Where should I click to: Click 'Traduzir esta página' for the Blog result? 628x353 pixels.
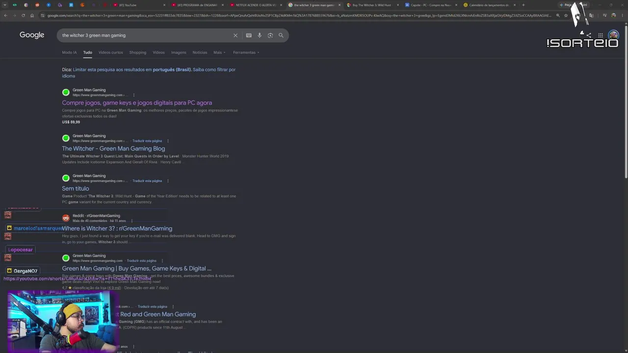(147, 141)
